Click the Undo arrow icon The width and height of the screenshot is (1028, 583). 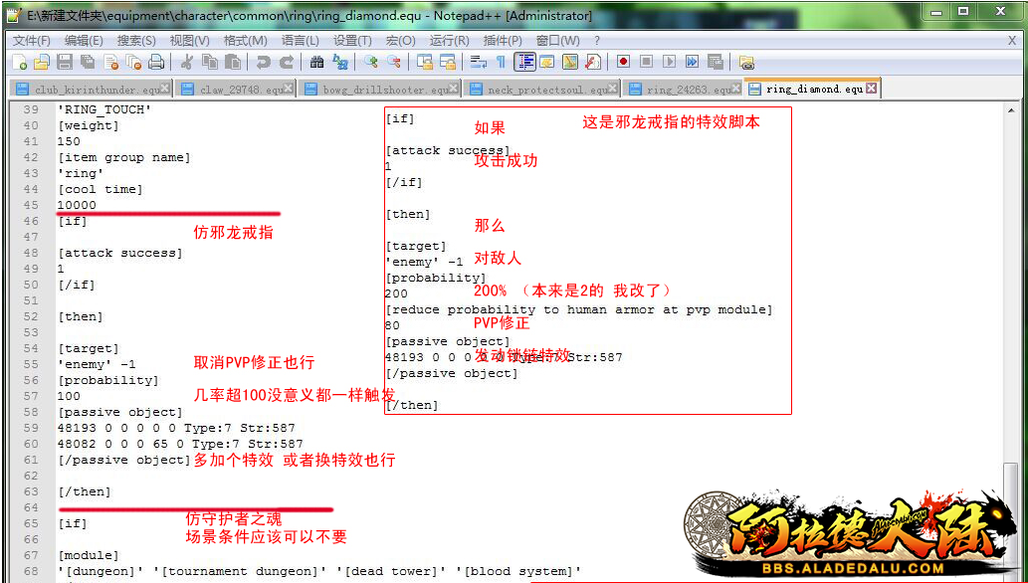pos(263,62)
